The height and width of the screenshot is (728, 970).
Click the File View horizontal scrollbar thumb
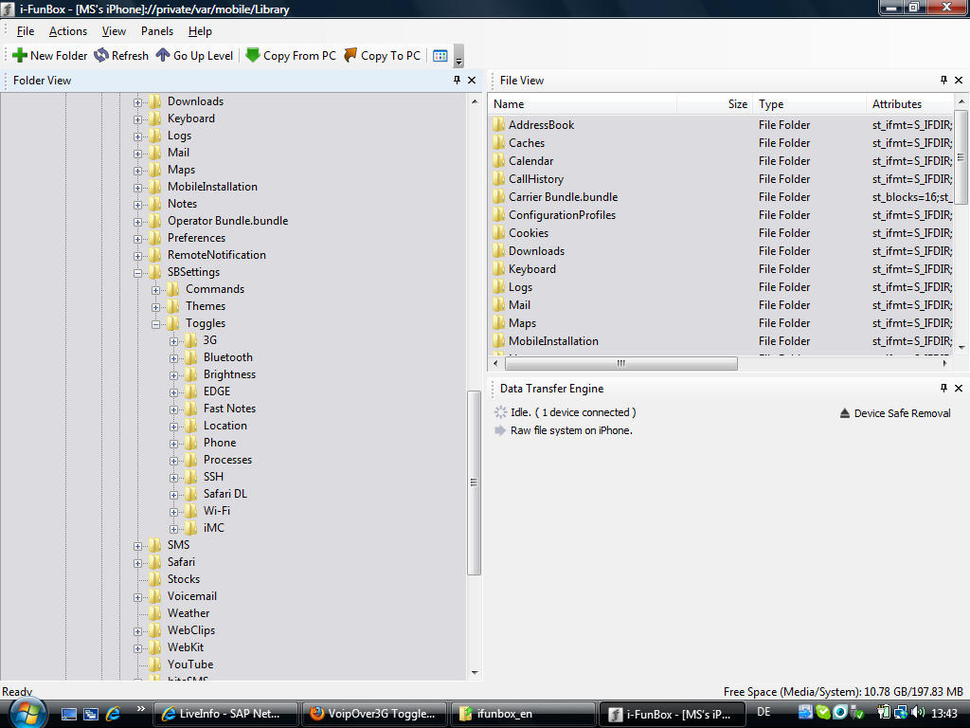coord(620,364)
